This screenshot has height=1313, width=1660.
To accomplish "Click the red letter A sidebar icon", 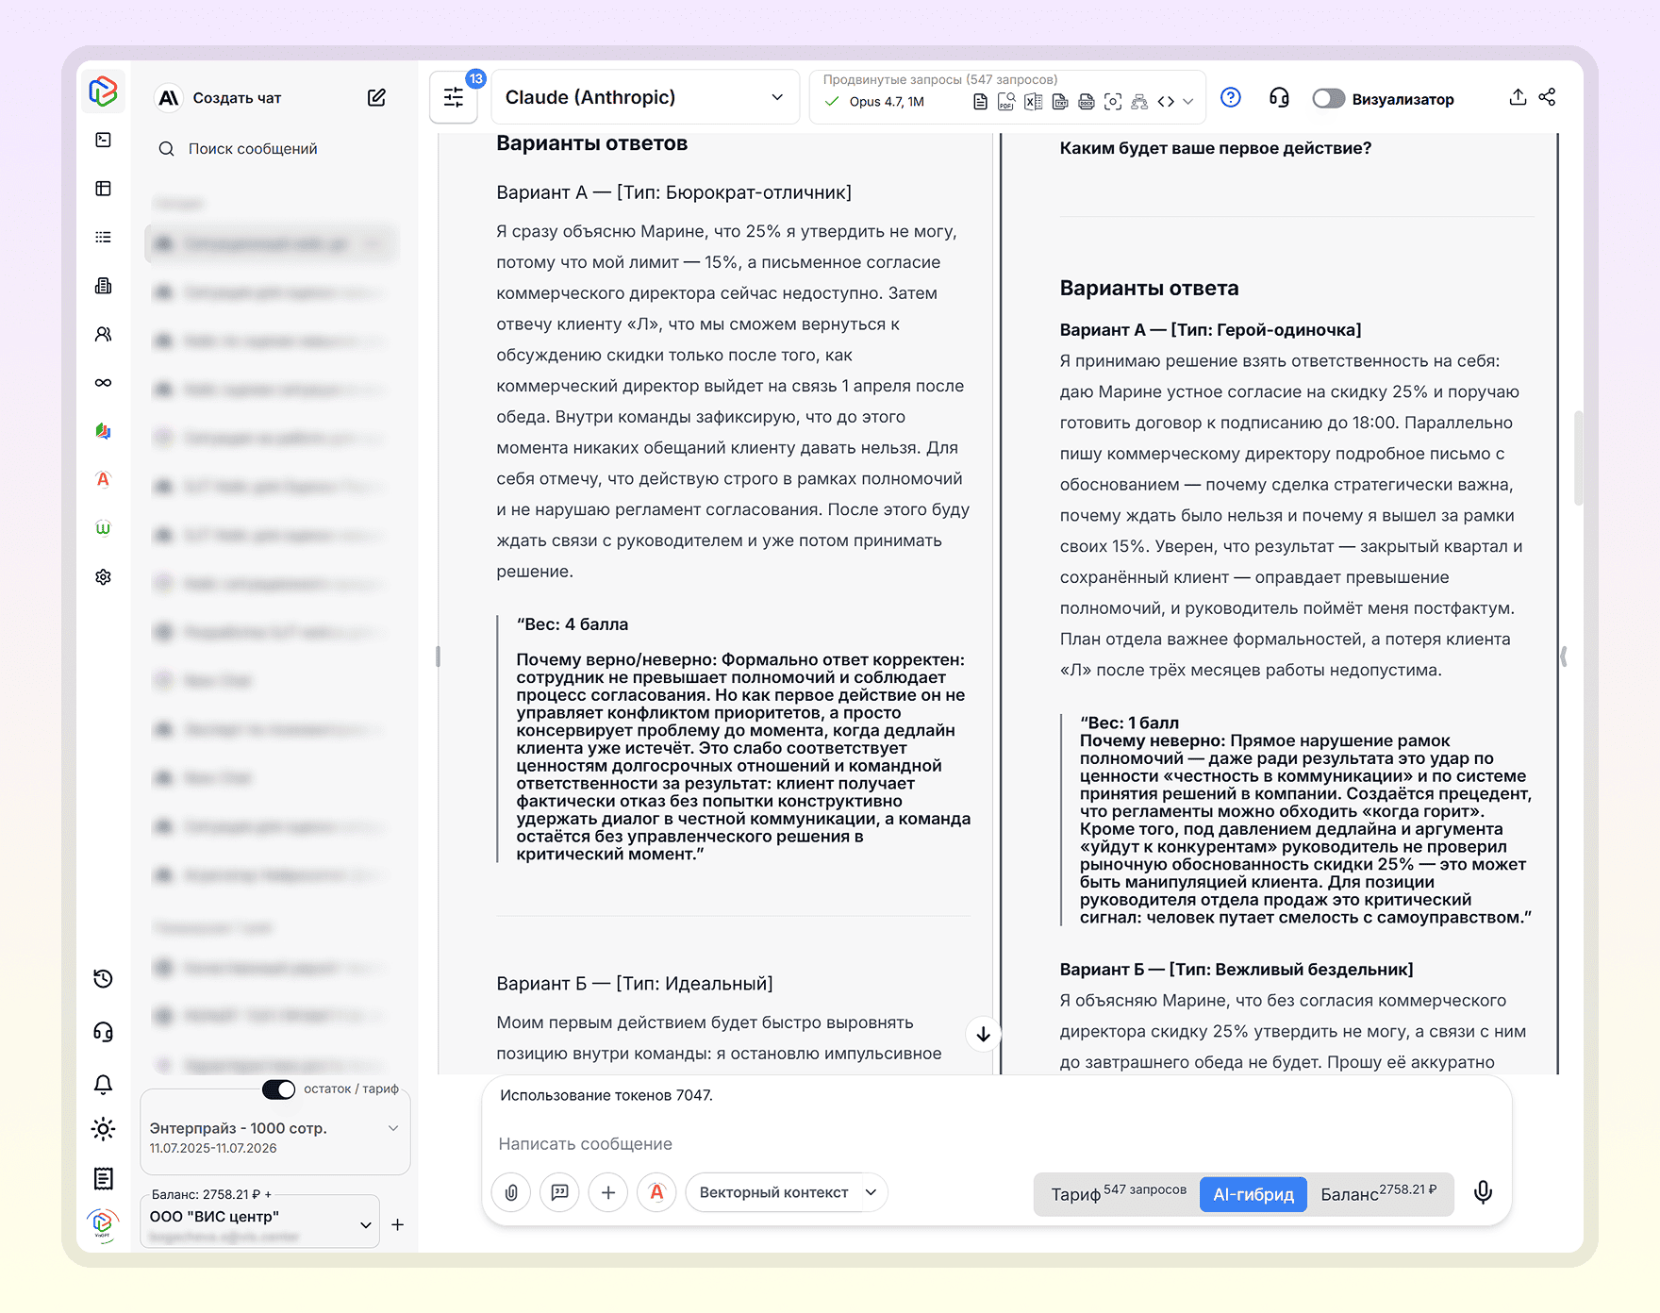I will point(104,479).
